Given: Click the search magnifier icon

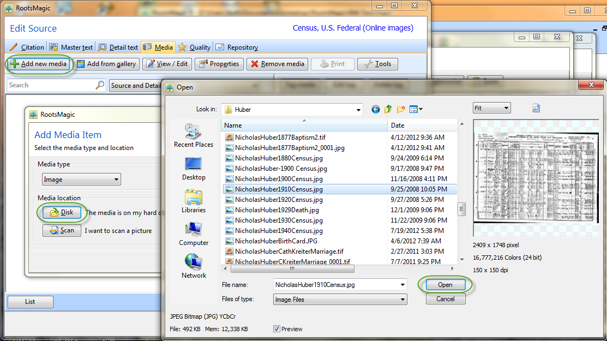Looking at the screenshot, I should pyautogui.click(x=100, y=85).
